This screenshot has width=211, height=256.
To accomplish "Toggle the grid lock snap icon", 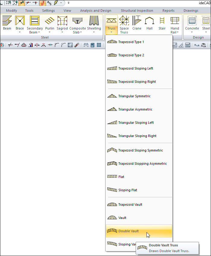I will [8, 3].
